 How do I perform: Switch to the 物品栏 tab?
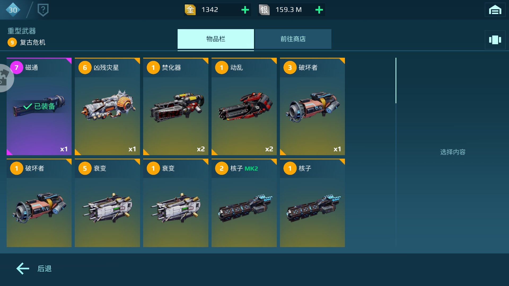pyautogui.click(x=216, y=39)
